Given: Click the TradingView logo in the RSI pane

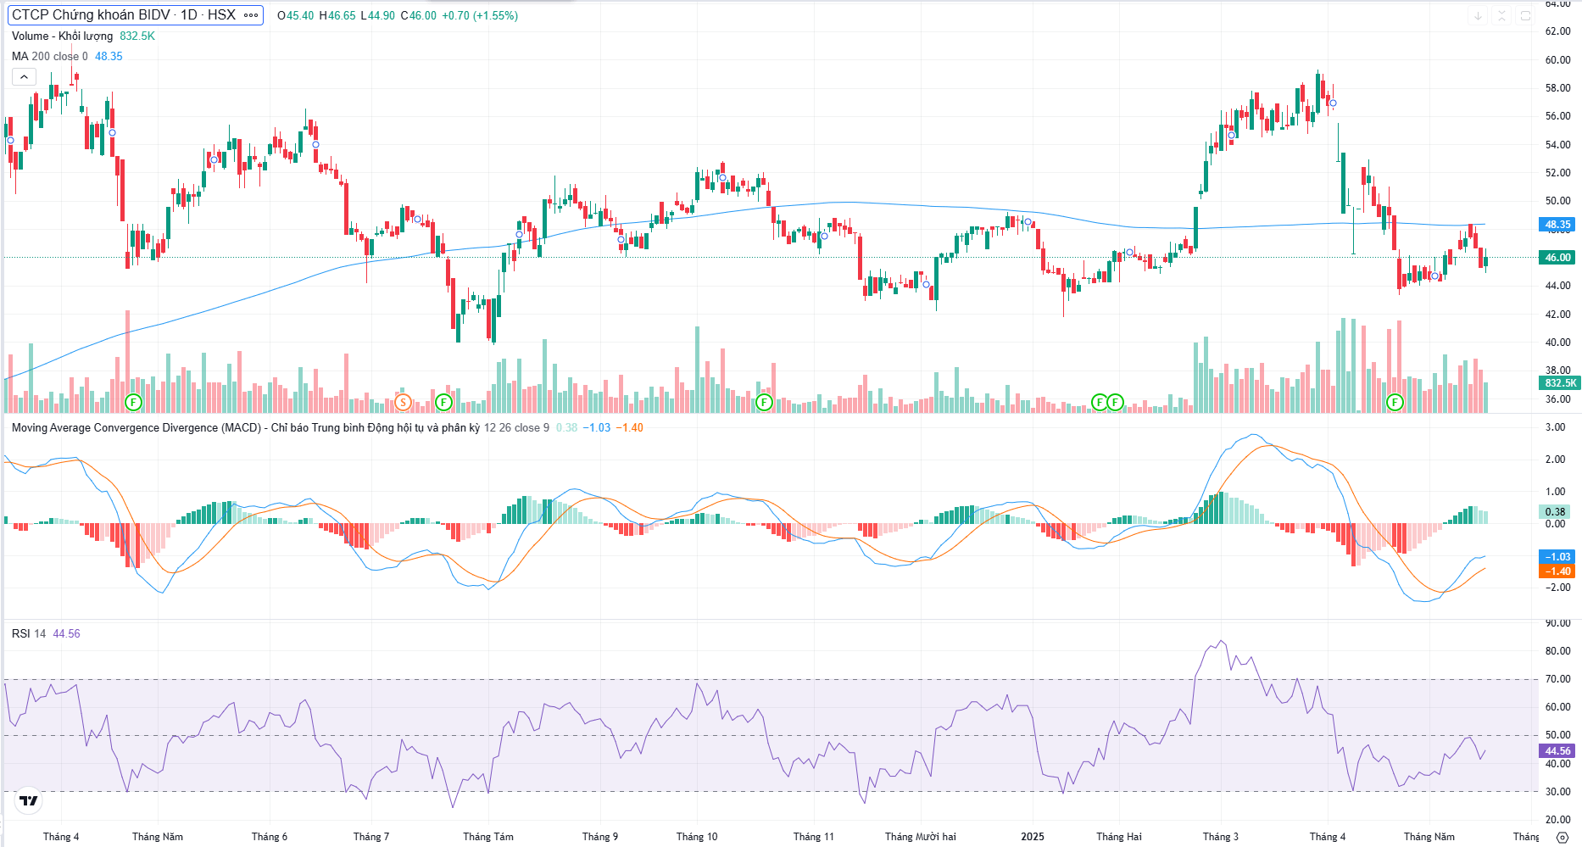Looking at the screenshot, I should tap(28, 800).
